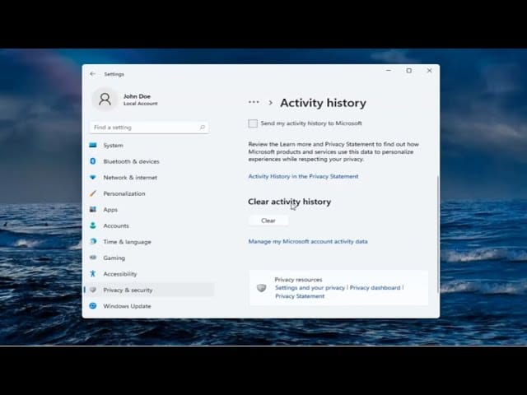The image size is (527, 395).
Task: Select the Accounts person icon
Action: (93, 225)
